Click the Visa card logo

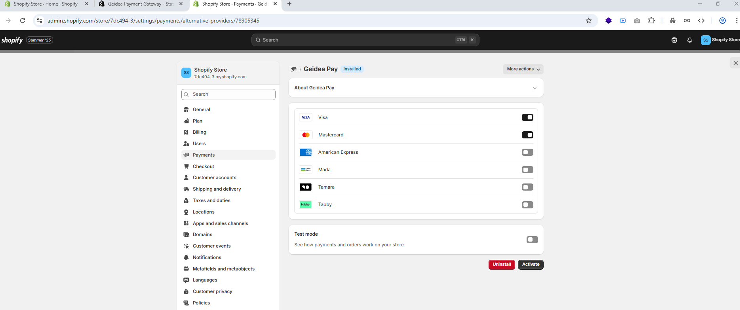[x=306, y=117]
